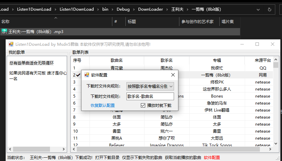
Task: Open the 下载时文件夹规则 combo box
Action: 150,86
